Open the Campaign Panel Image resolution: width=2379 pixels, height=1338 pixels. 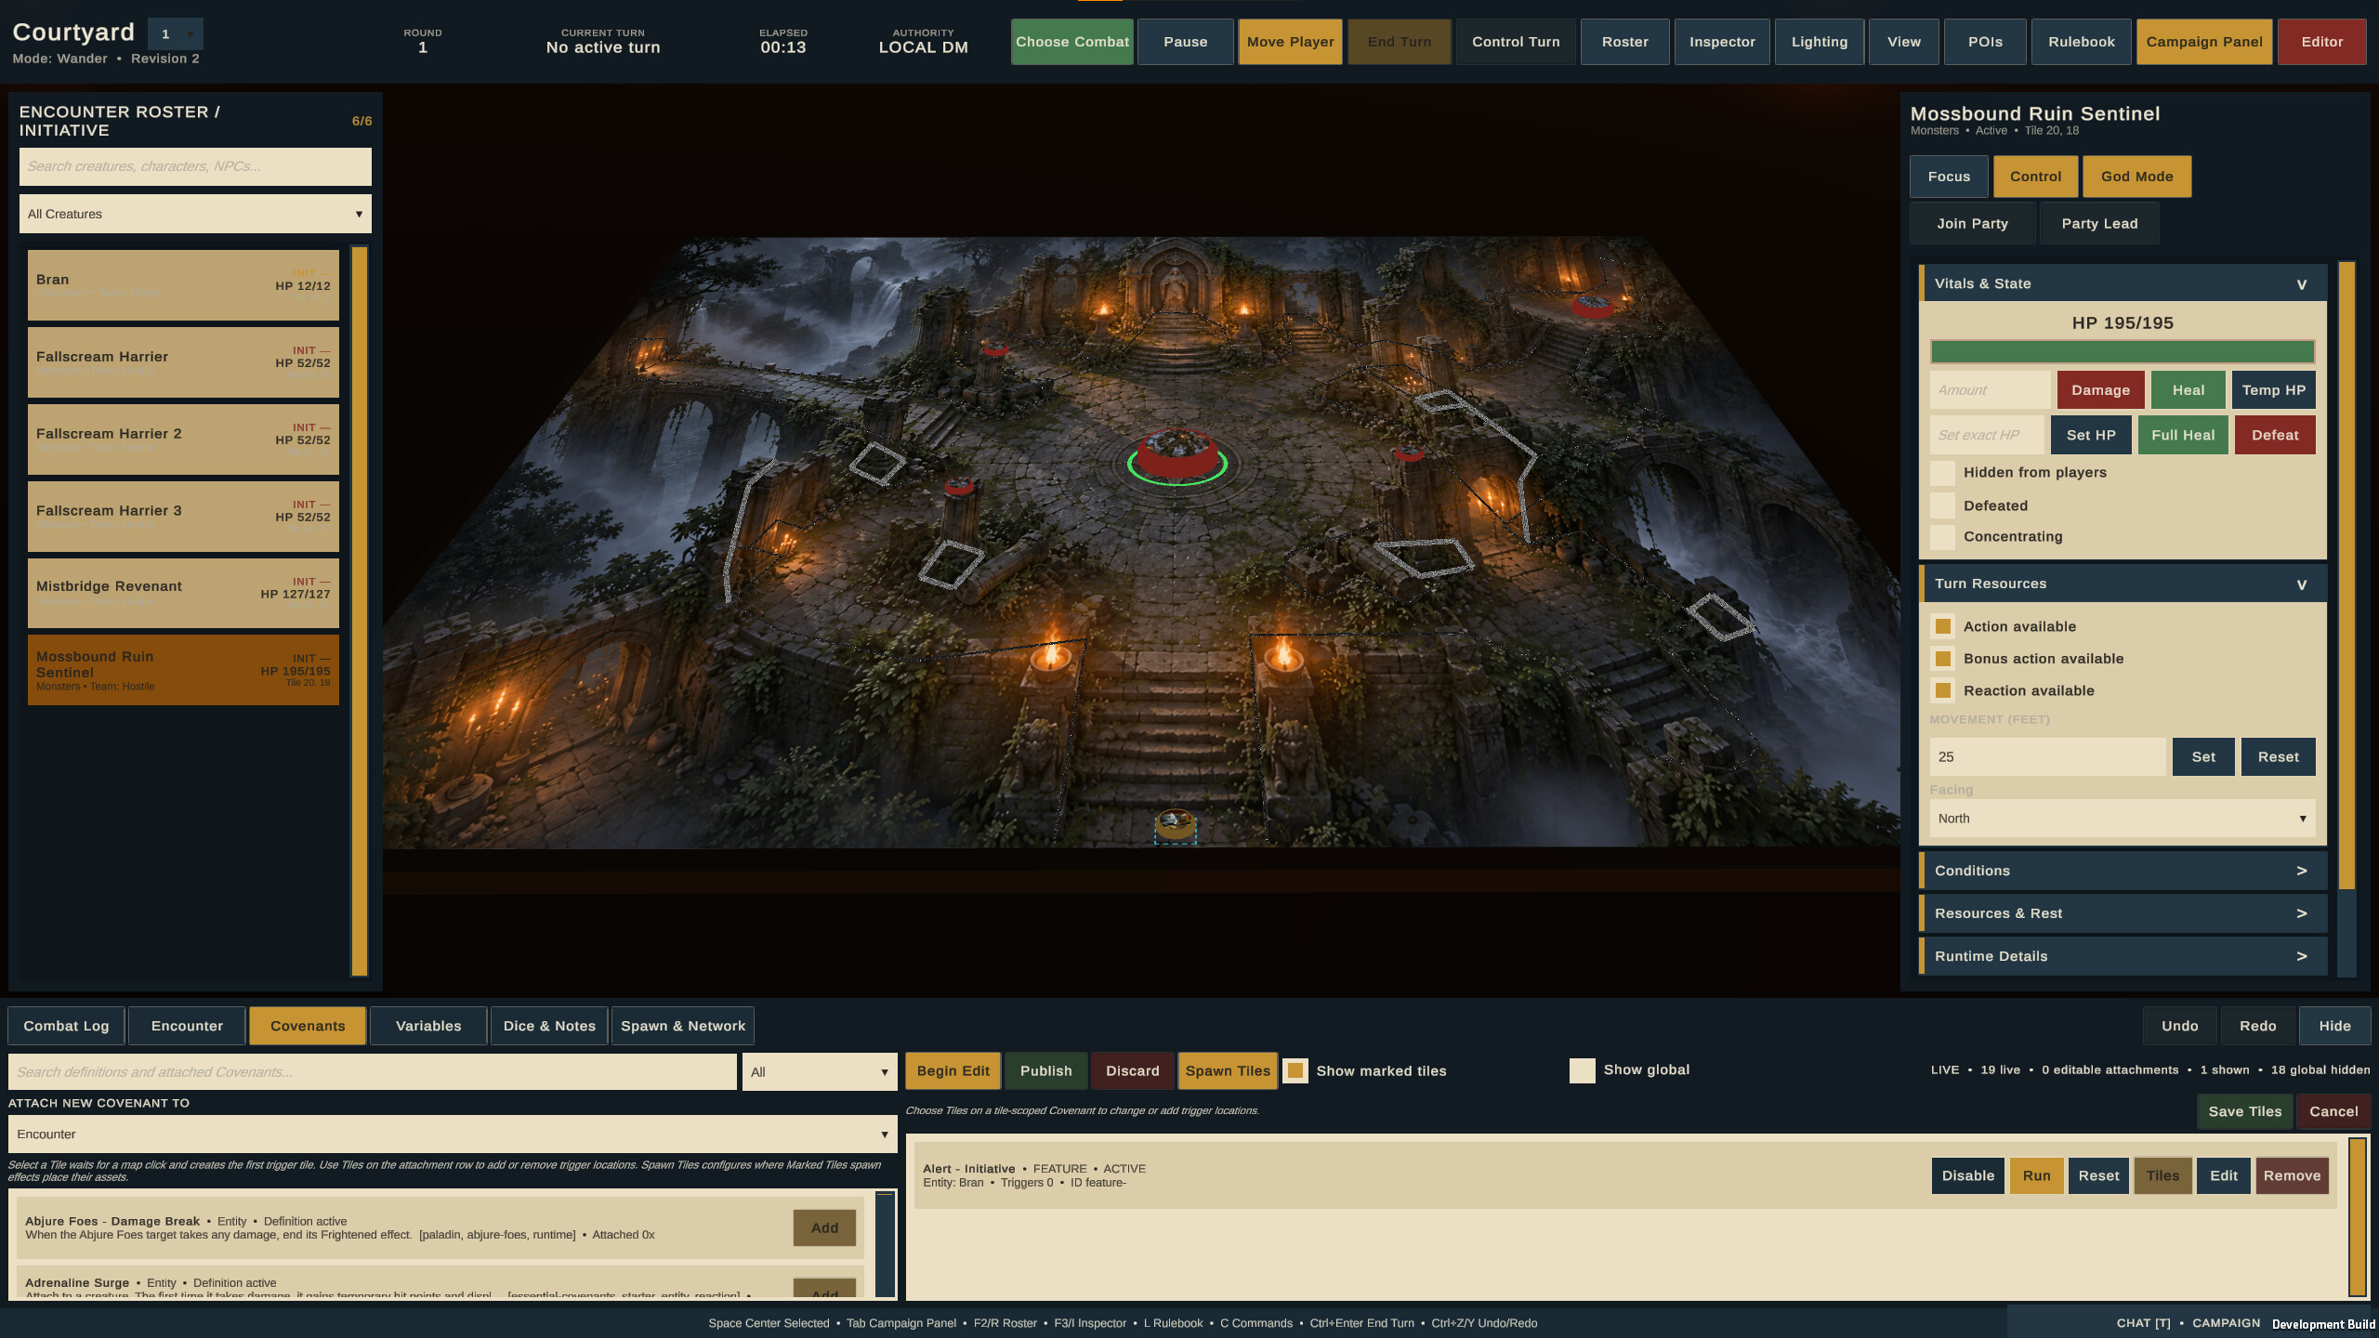(x=2204, y=42)
